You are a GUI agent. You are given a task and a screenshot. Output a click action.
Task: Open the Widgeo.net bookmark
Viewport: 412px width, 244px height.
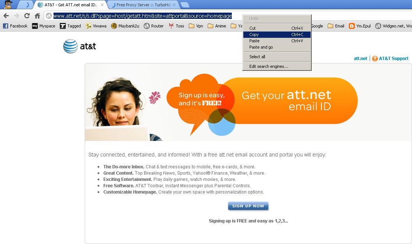tap(393, 26)
